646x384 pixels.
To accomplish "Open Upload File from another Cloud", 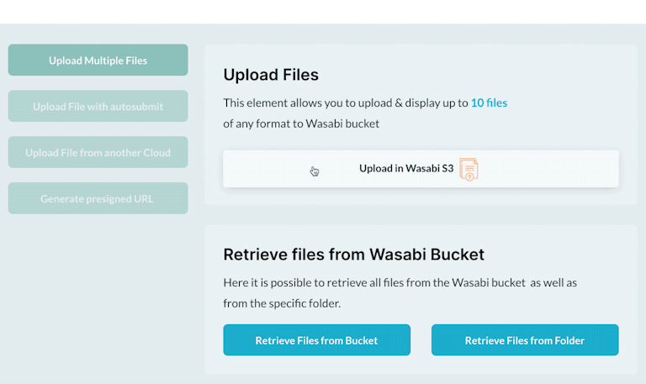I will point(98,152).
